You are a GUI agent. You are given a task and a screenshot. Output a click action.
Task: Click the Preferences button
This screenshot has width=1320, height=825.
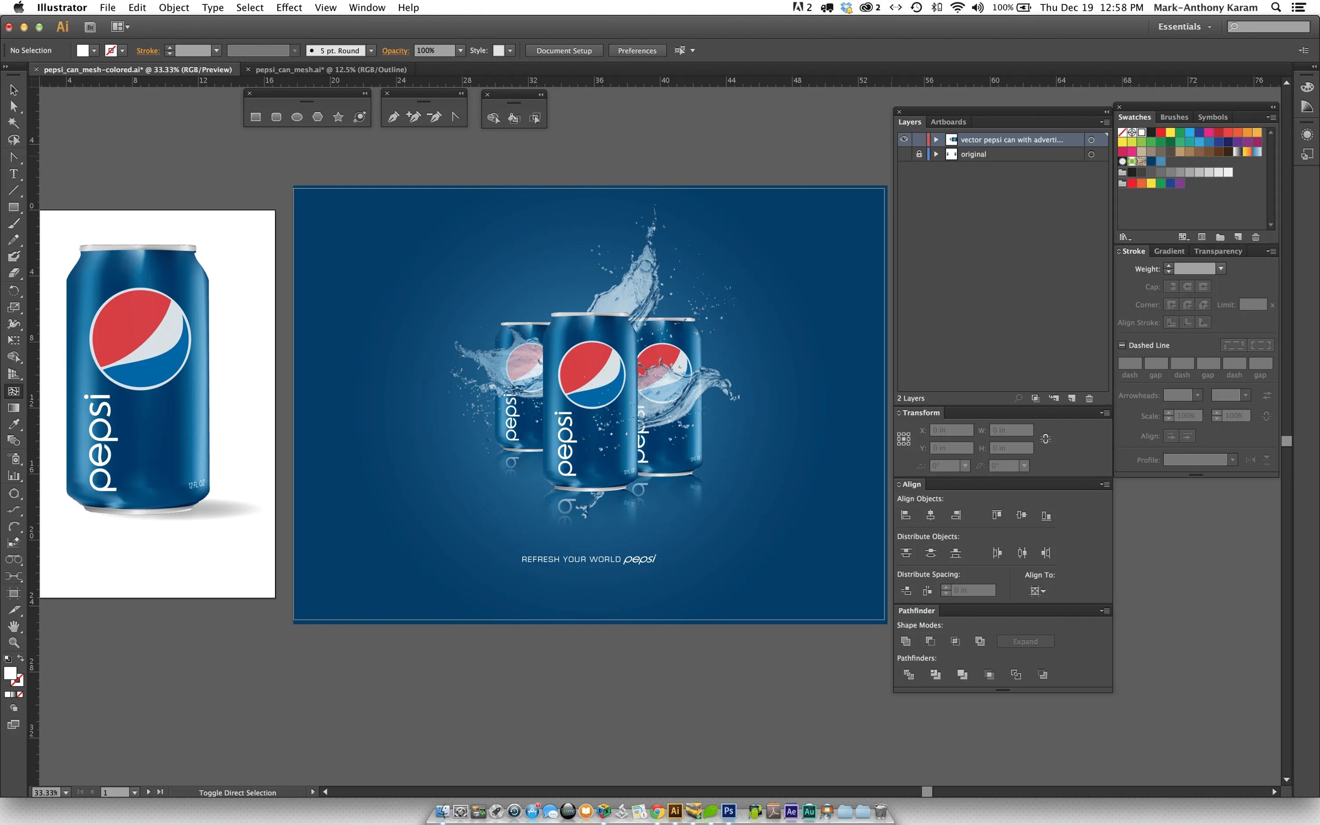(637, 50)
